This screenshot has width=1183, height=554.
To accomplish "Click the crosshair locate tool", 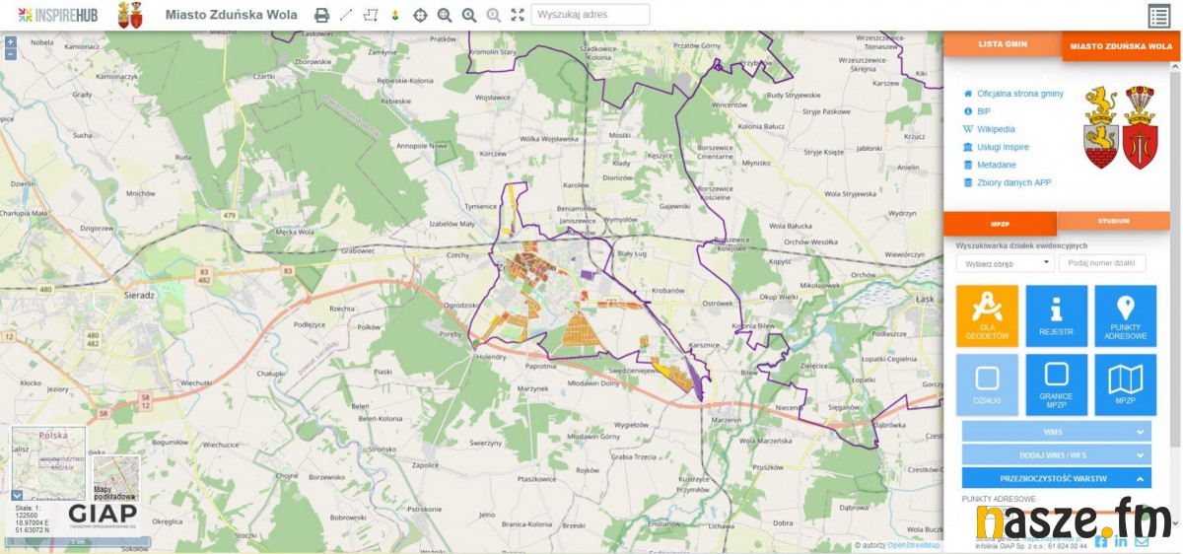I will coord(420,15).
